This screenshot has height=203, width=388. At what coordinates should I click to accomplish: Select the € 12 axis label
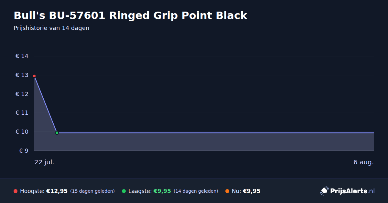point(22,94)
